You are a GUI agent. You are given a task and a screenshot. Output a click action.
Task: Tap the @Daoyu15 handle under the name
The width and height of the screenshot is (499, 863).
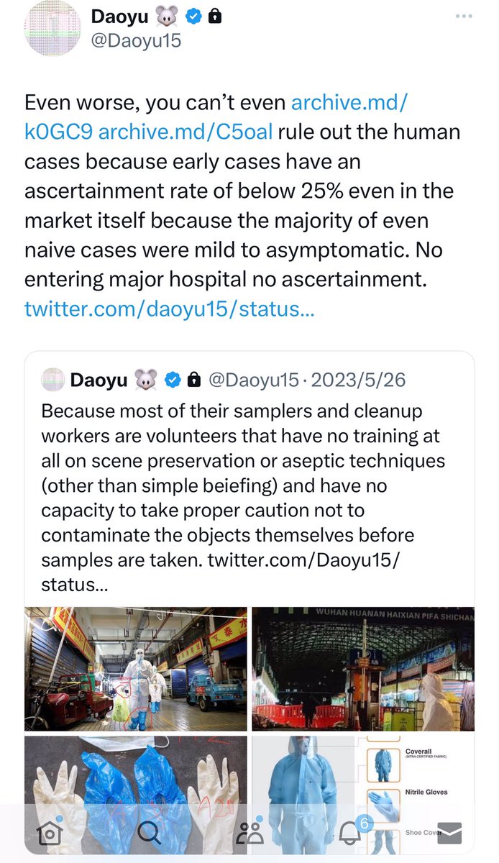tap(136, 40)
